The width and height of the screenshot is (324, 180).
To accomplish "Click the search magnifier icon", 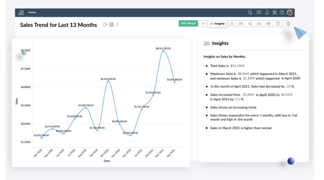I will (x=250, y=13).
